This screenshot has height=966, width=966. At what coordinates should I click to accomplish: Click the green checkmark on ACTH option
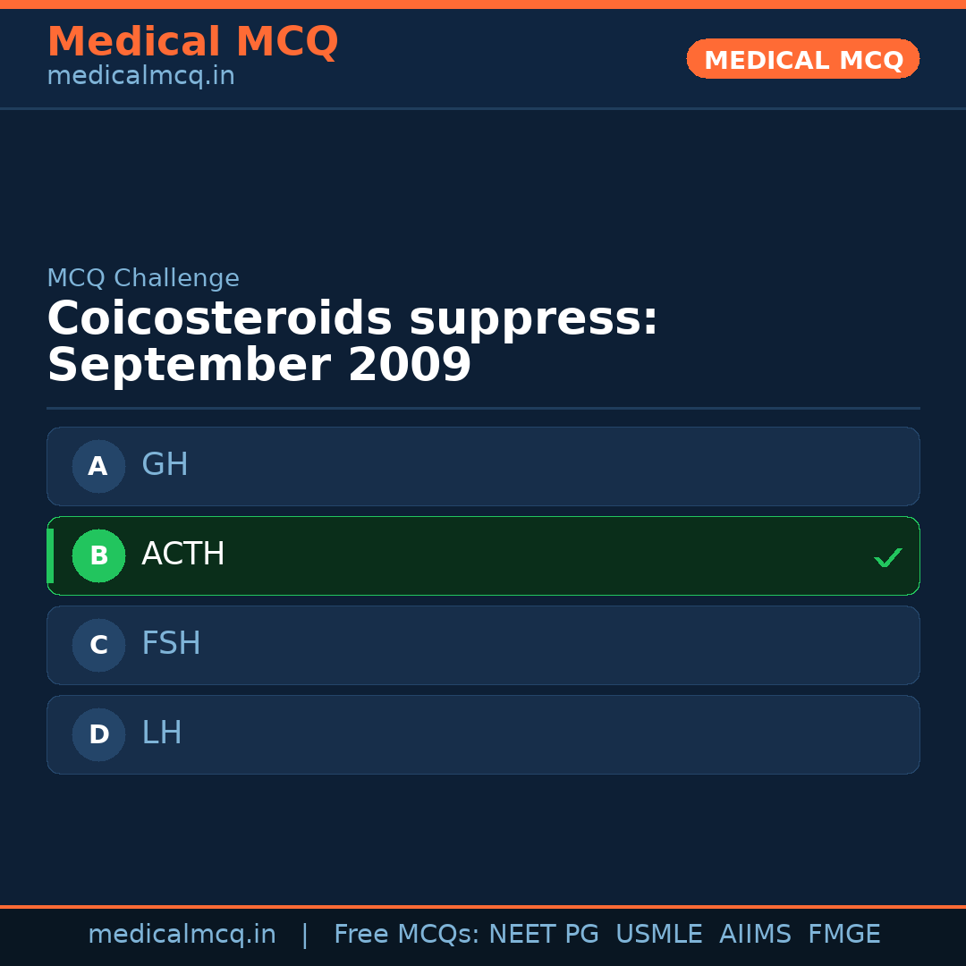(x=887, y=558)
